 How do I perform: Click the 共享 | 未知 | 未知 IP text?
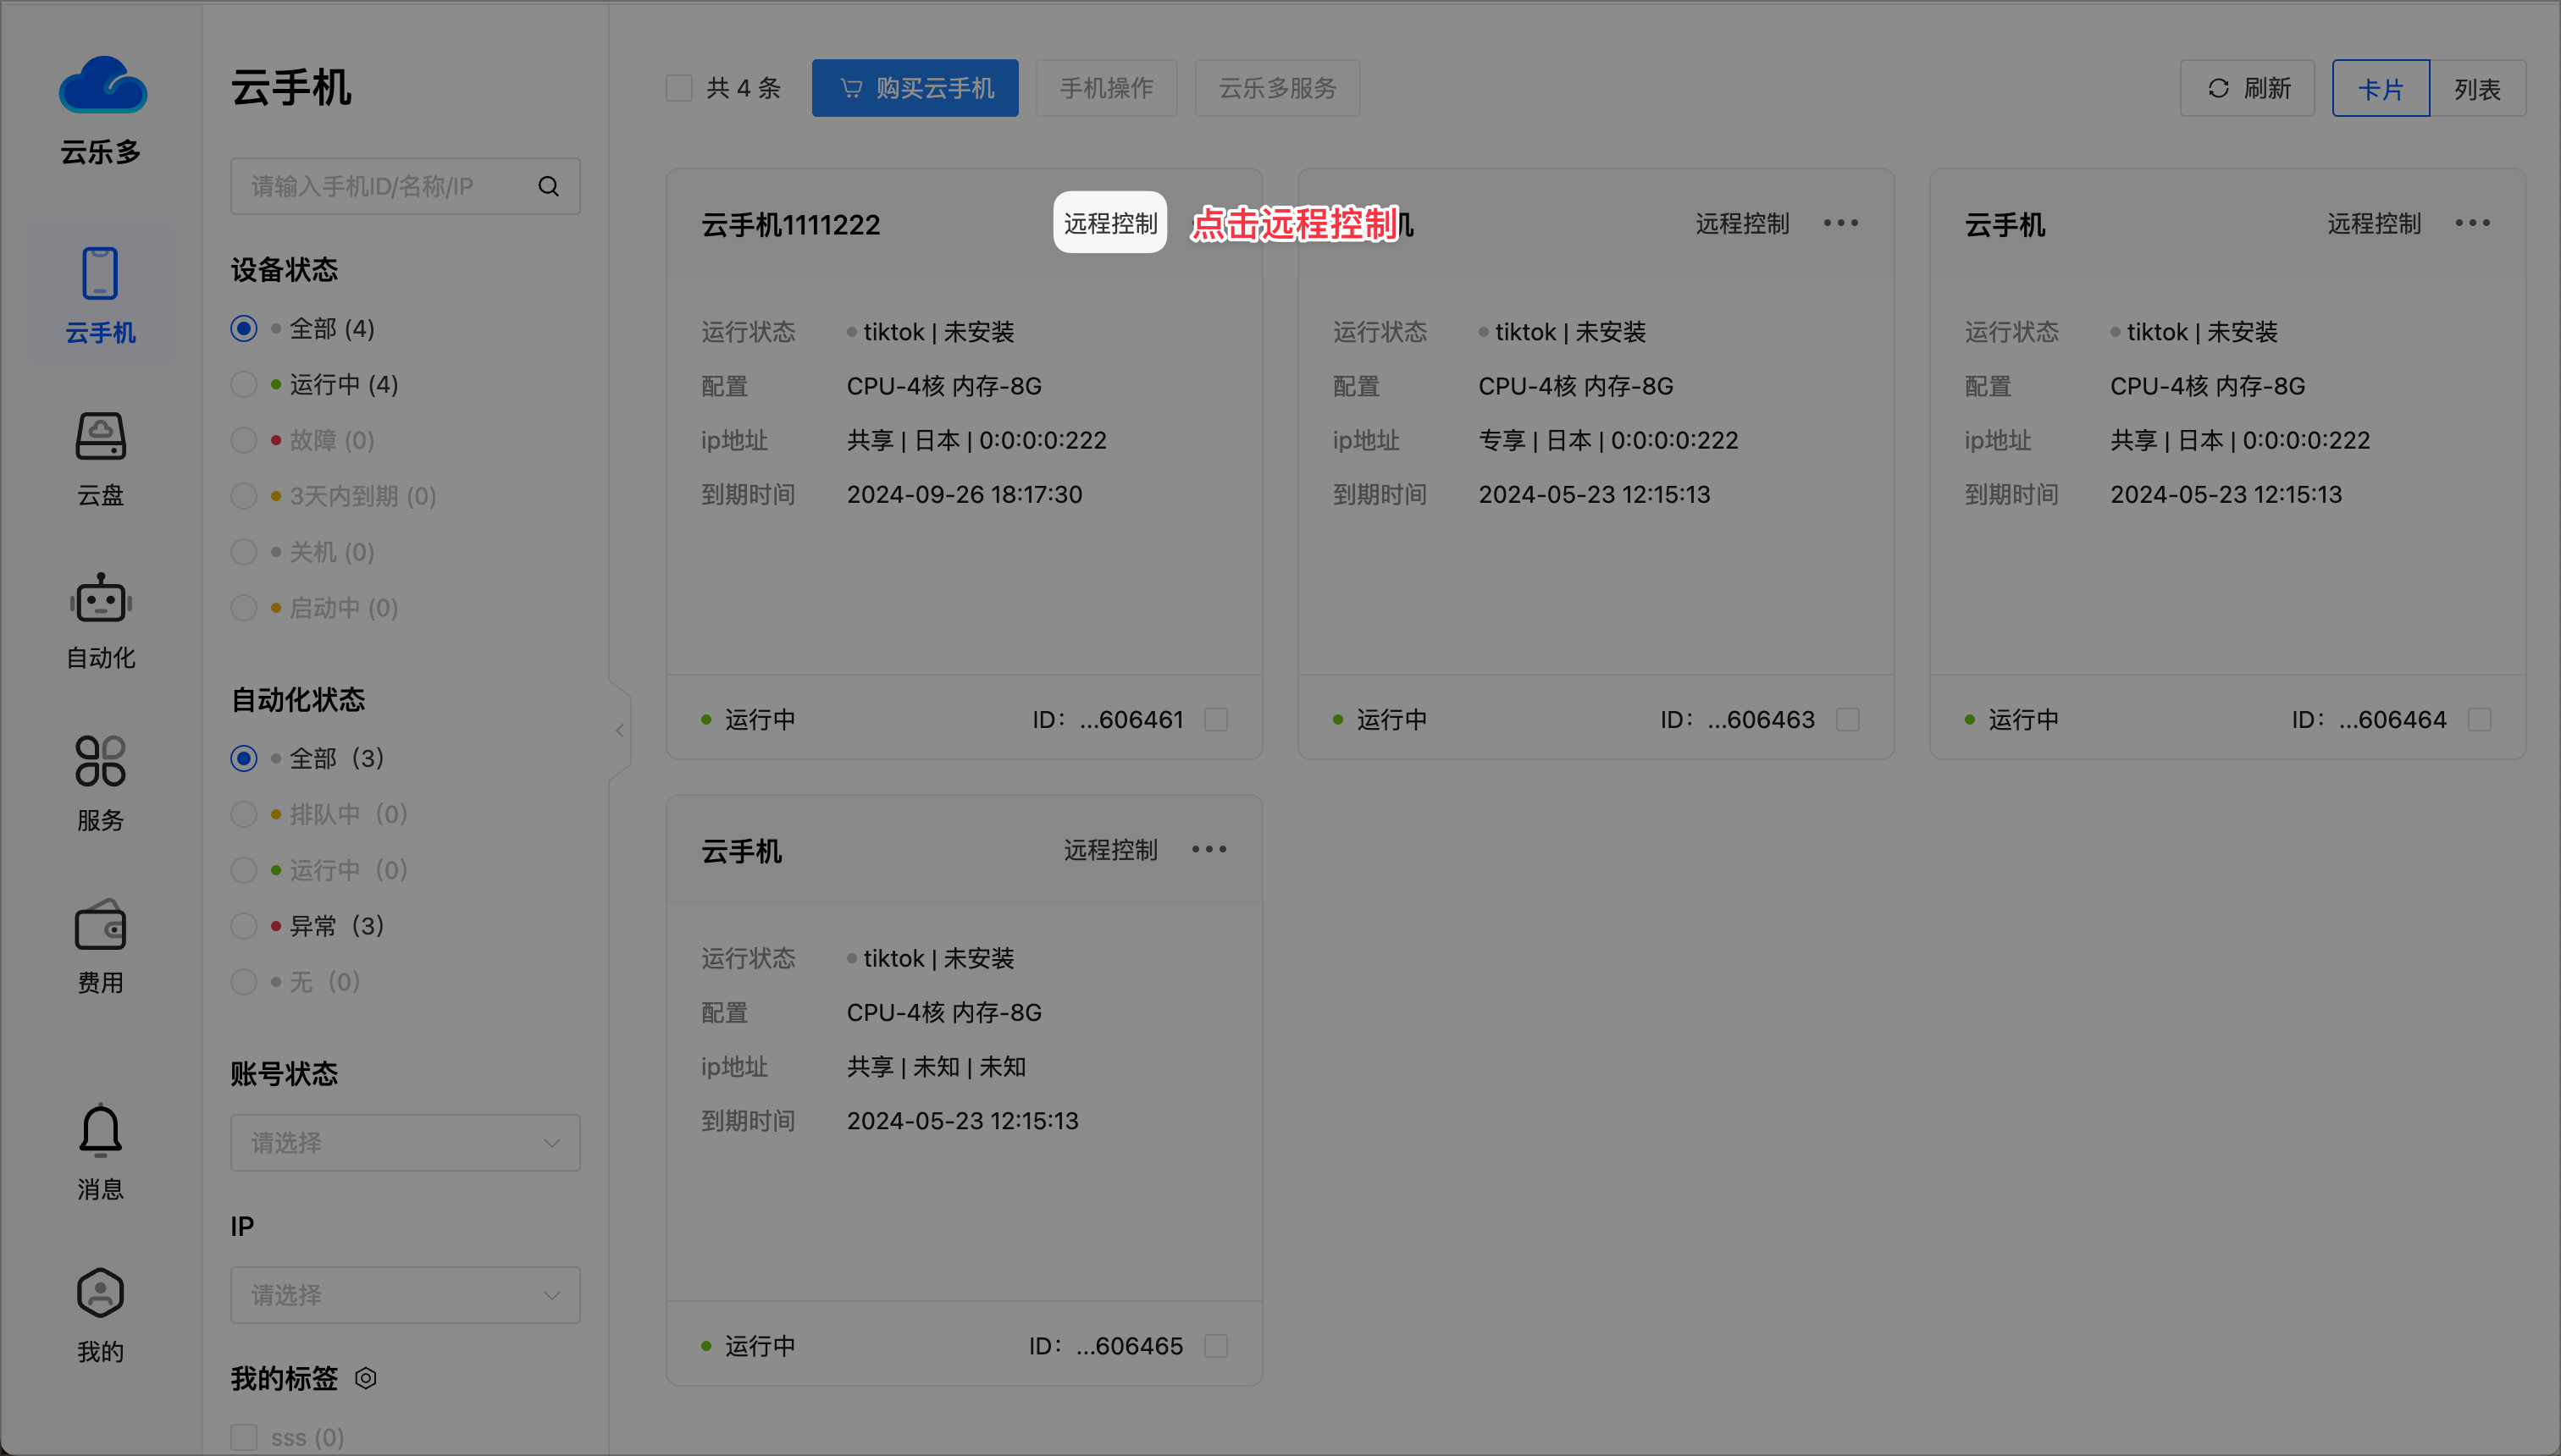[x=937, y=1066]
